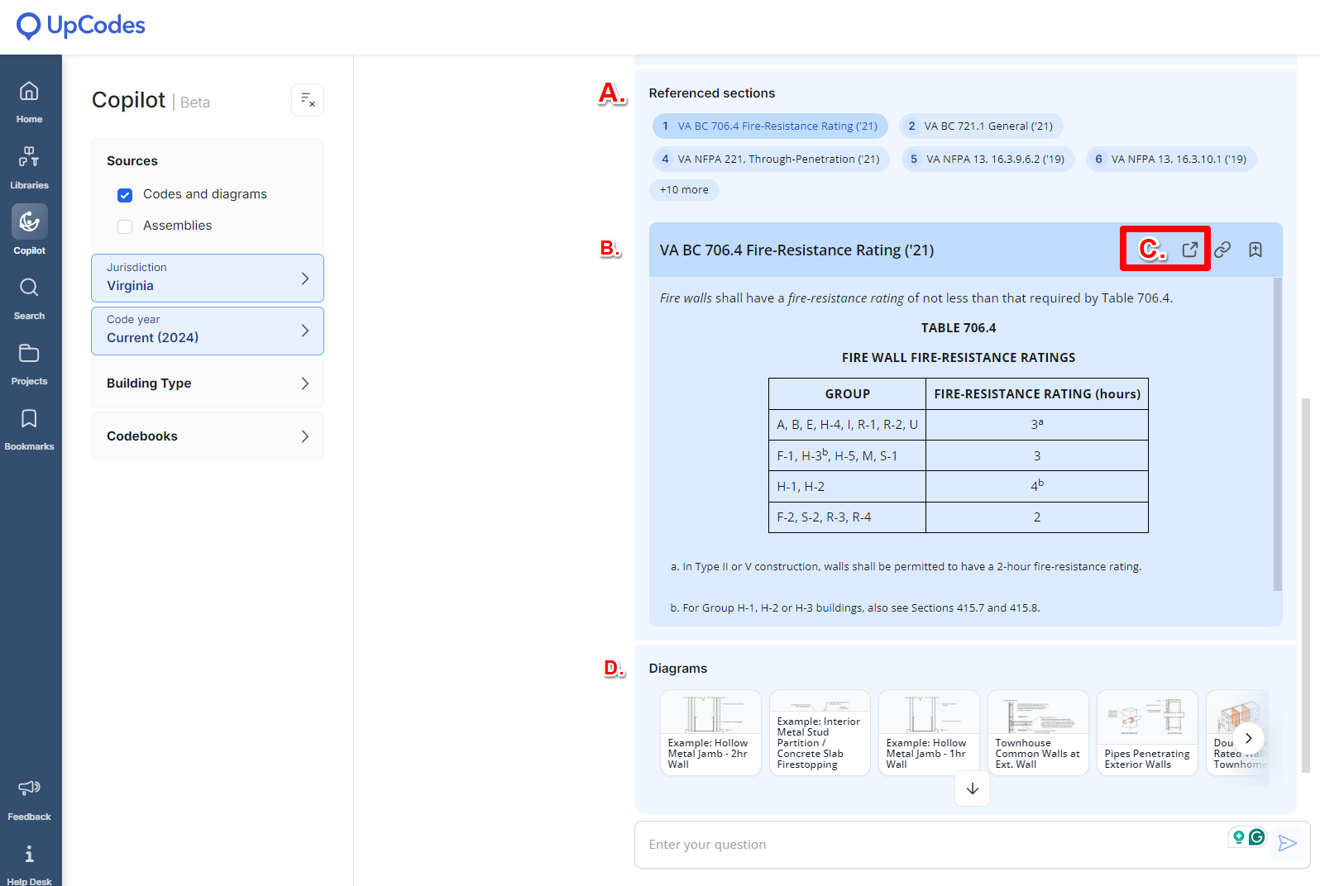The width and height of the screenshot is (1320, 886).
Task: Click the UpCodes logo
Action: 80,26
